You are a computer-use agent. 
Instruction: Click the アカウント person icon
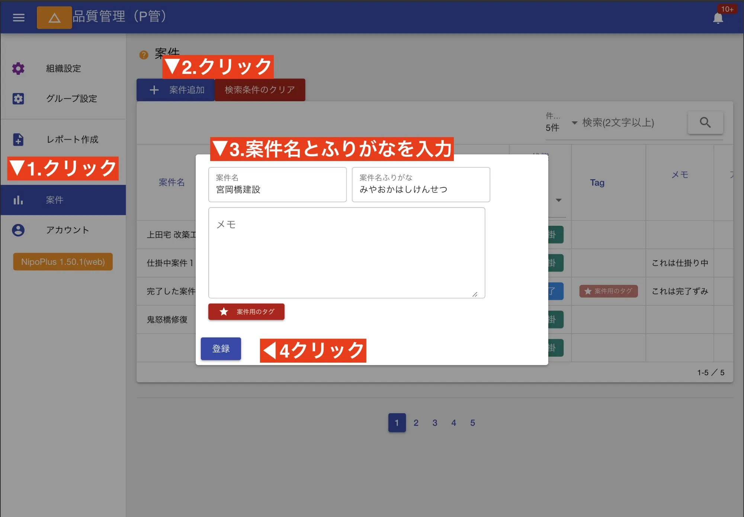[x=18, y=230]
